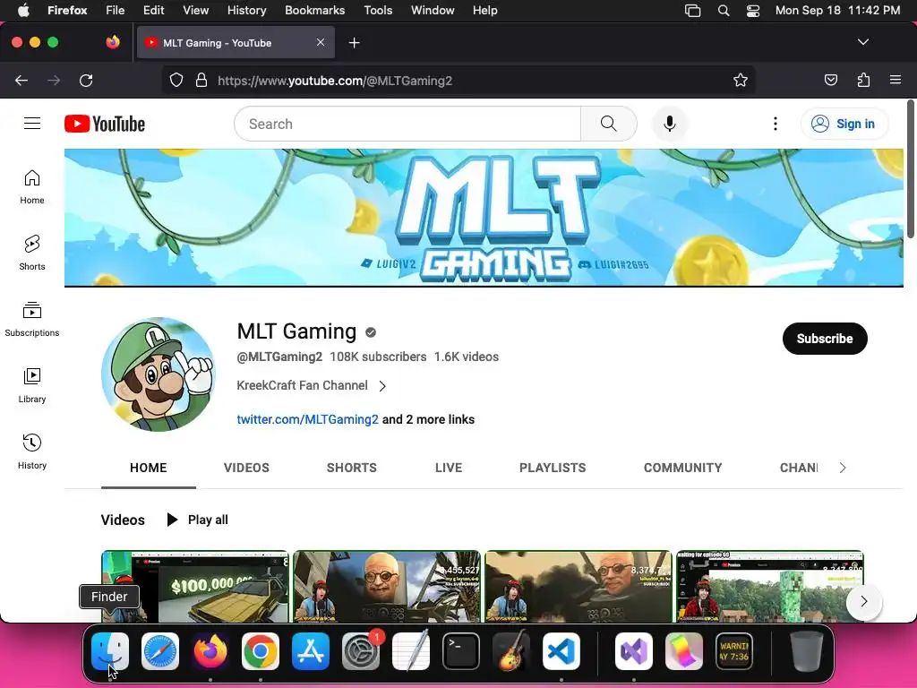917x688 pixels.
Task: Open History in the sidebar
Action: pyautogui.click(x=32, y=451)
